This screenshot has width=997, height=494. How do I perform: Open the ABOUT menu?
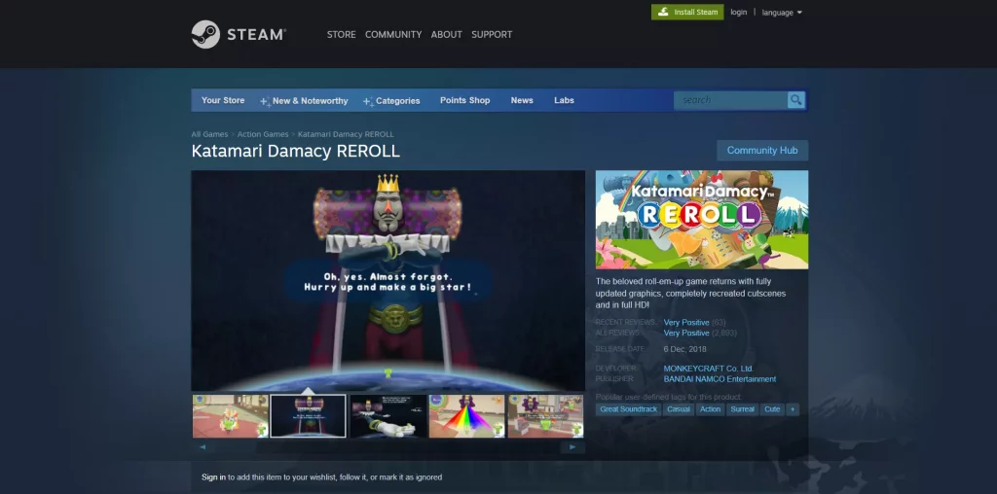[x=446, y=34]
